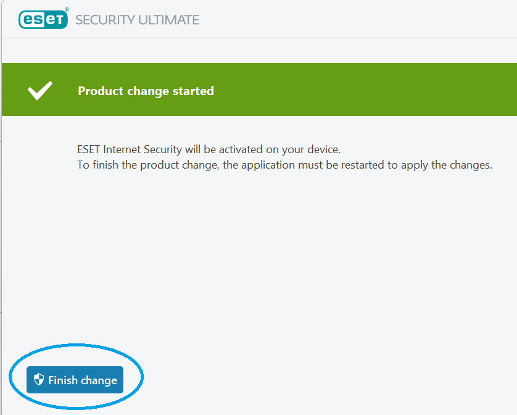Image resolution: width=517 pixels, height=415 pixels.
Task: Click the "Finish change" label text
Action: click(83, 380)
